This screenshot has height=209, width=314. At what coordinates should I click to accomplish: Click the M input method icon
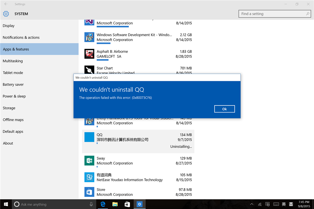[x=291, y=204]
